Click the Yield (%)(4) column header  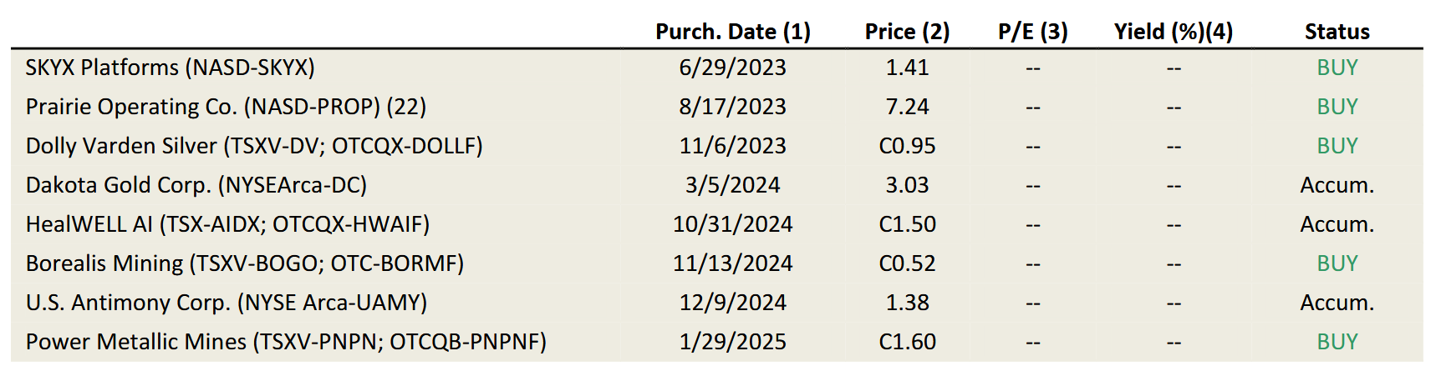pos(1173,32)
